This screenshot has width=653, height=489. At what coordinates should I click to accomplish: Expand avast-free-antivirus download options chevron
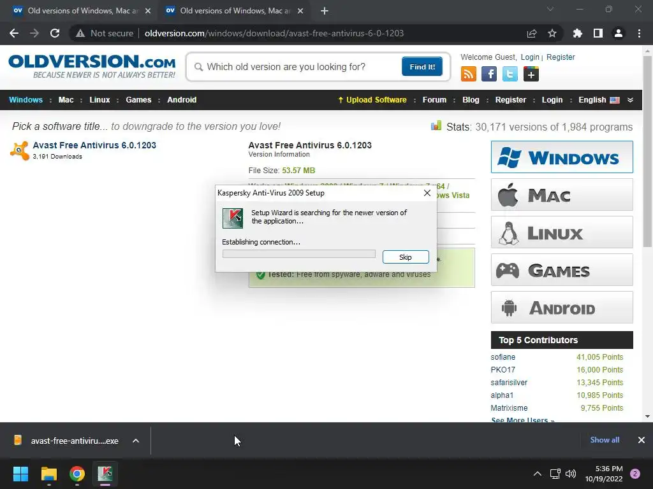click(136, 441)
